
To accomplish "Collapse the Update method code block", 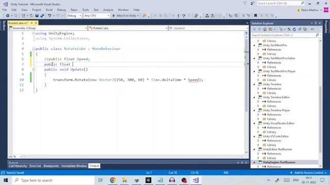I will pos(34,69).
